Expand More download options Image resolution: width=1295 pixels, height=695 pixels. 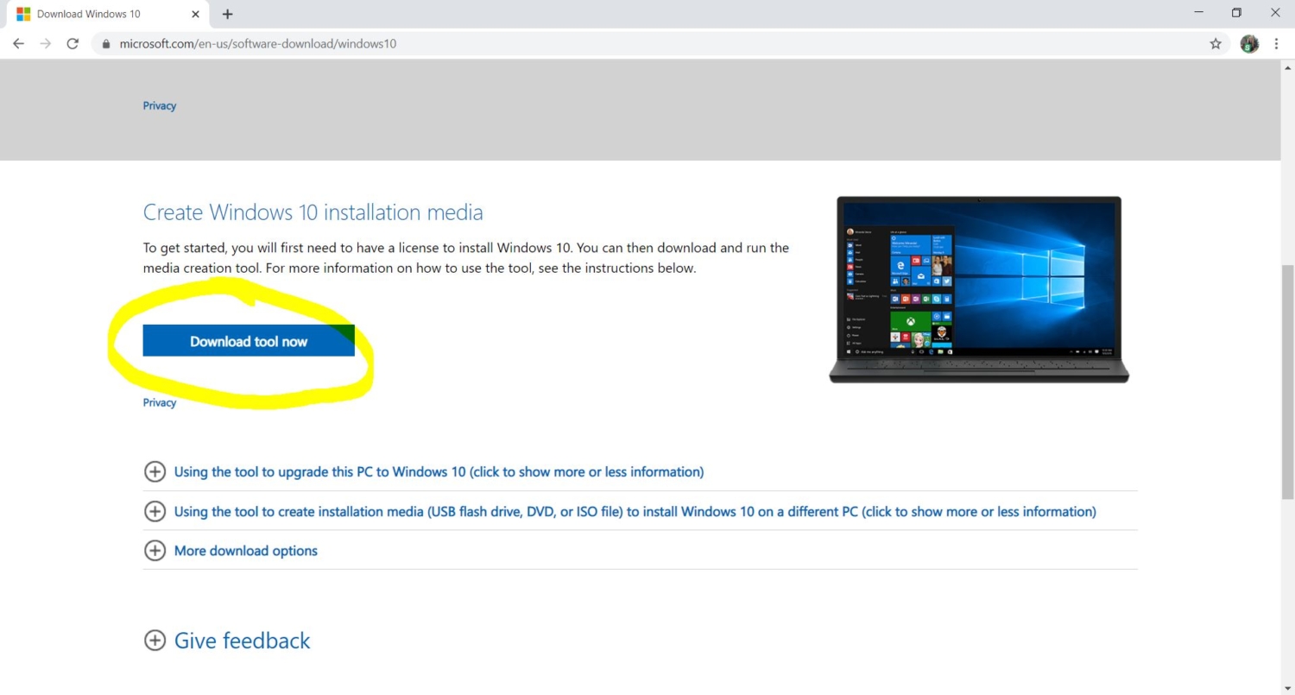coord(155,550)
